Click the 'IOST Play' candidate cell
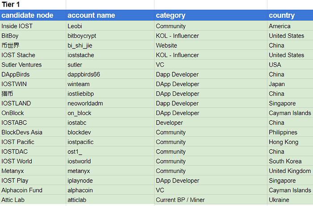 click(x=33, y=181)
